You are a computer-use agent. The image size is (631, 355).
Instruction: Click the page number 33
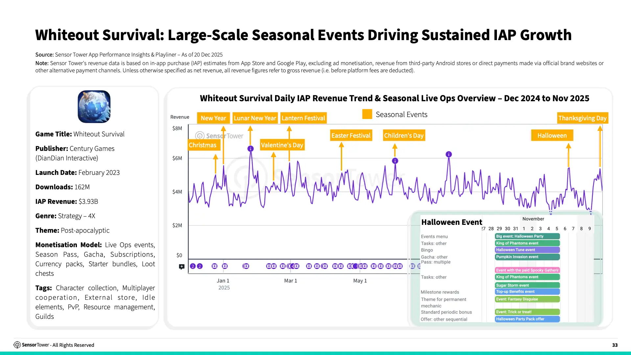pyautogui.click(x=615, y=345)
